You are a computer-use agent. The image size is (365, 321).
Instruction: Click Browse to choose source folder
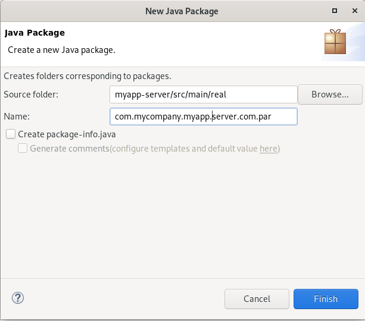pos(330,95)
